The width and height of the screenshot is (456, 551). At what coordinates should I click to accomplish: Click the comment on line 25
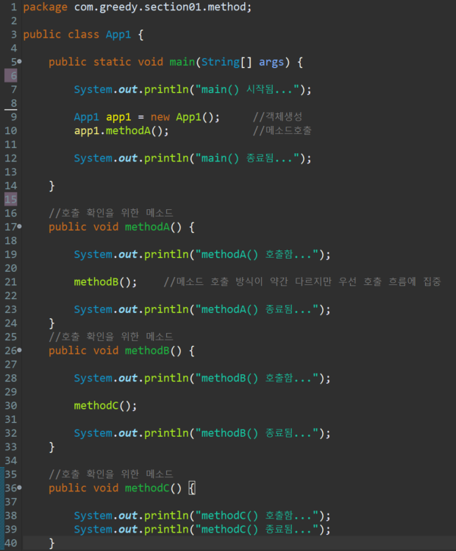111,337
